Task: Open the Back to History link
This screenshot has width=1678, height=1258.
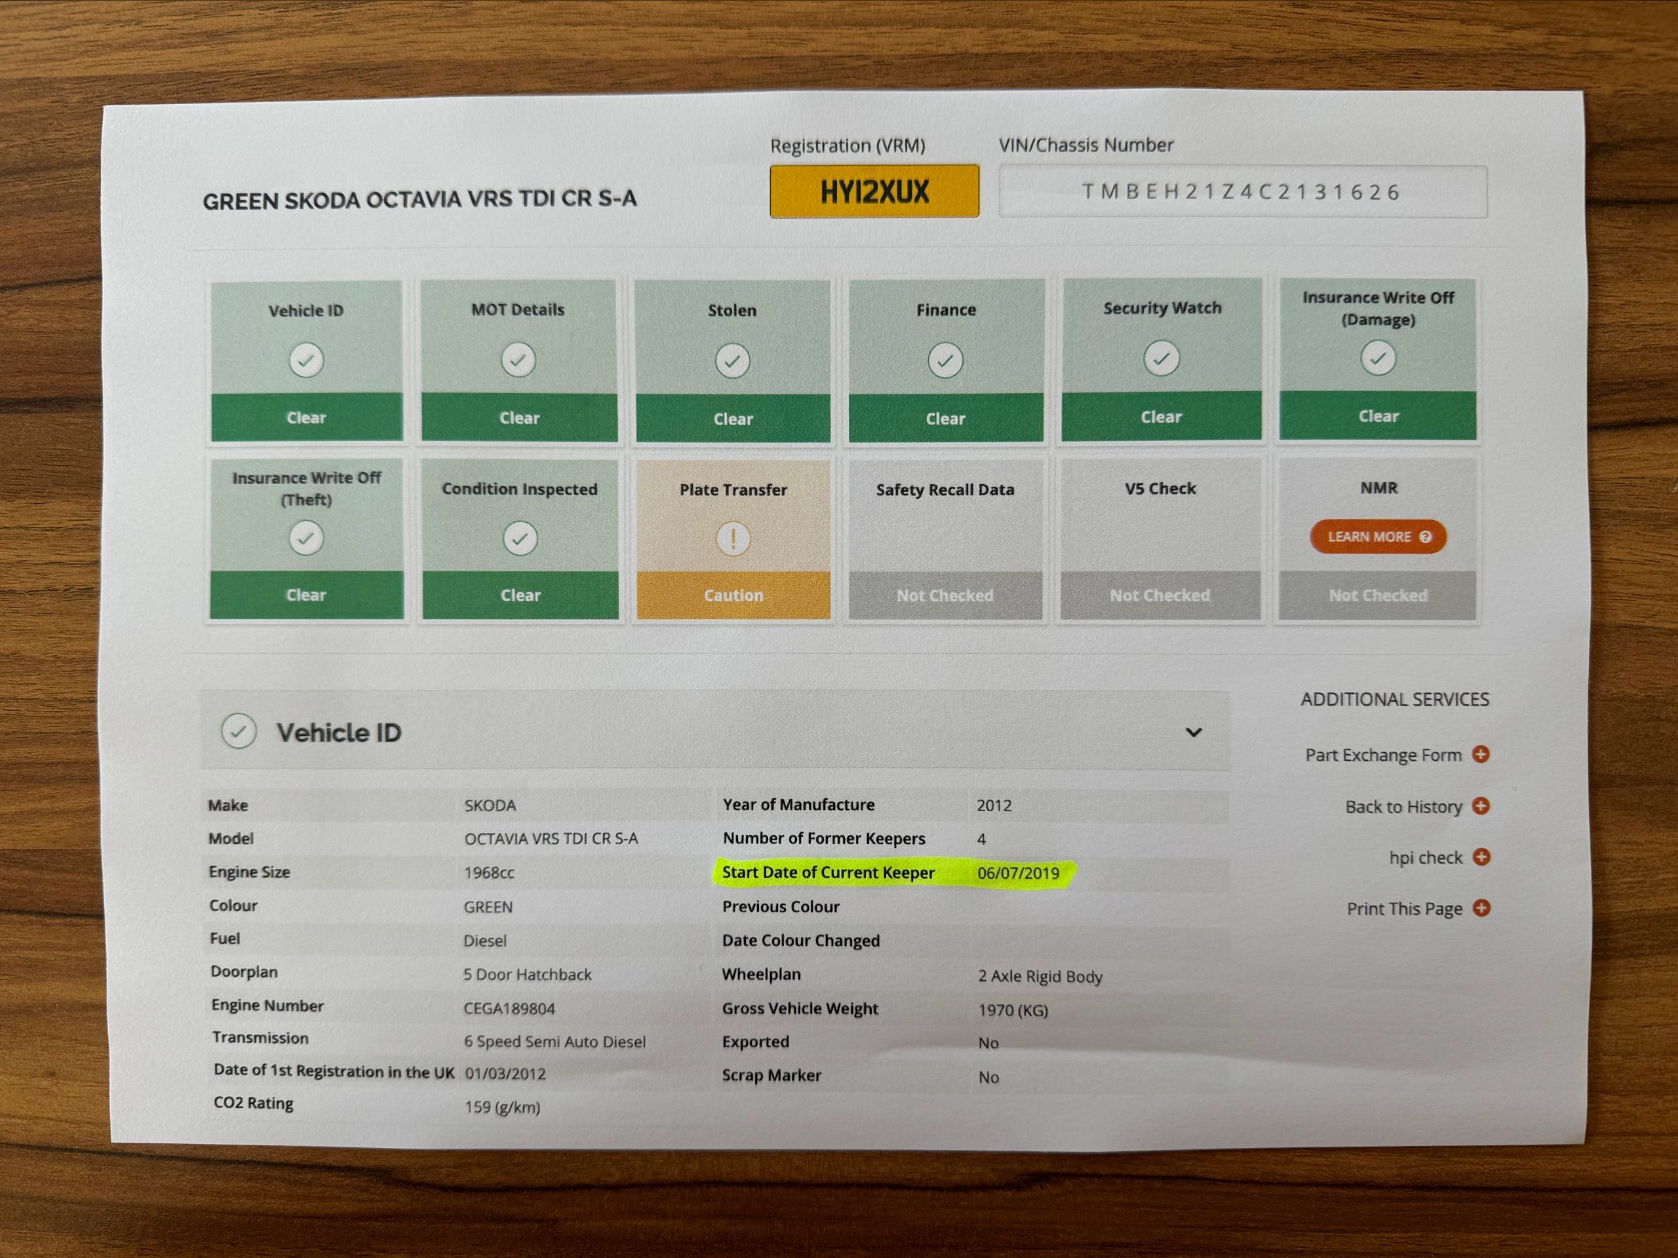Action: (1403, 807)
